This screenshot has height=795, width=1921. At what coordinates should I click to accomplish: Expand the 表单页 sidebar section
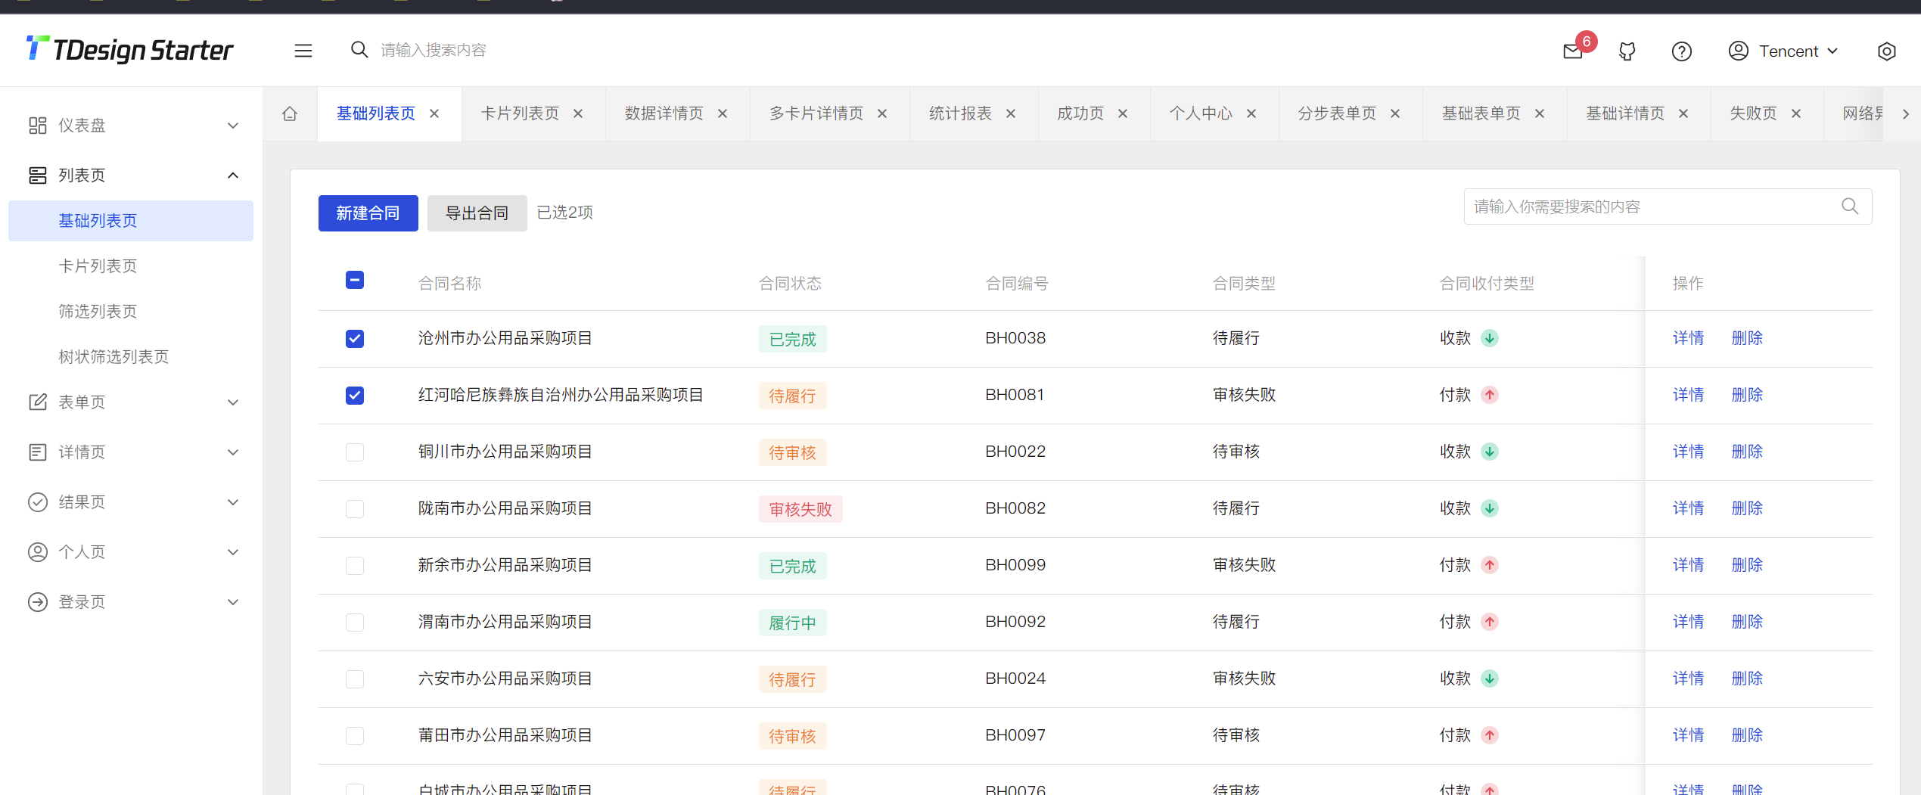pyautogui.click(x=82, y=402)
